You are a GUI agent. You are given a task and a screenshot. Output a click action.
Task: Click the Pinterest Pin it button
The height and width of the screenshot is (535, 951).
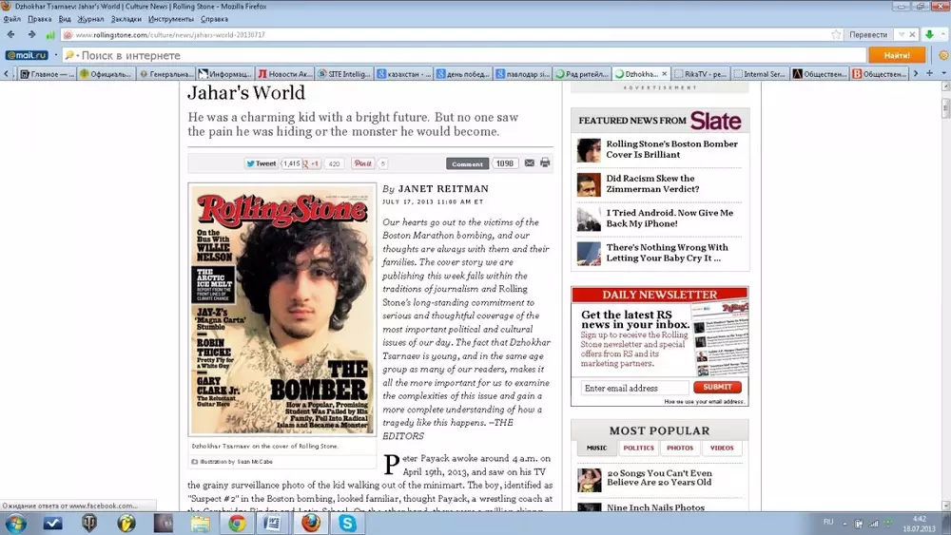click(362, 163)
